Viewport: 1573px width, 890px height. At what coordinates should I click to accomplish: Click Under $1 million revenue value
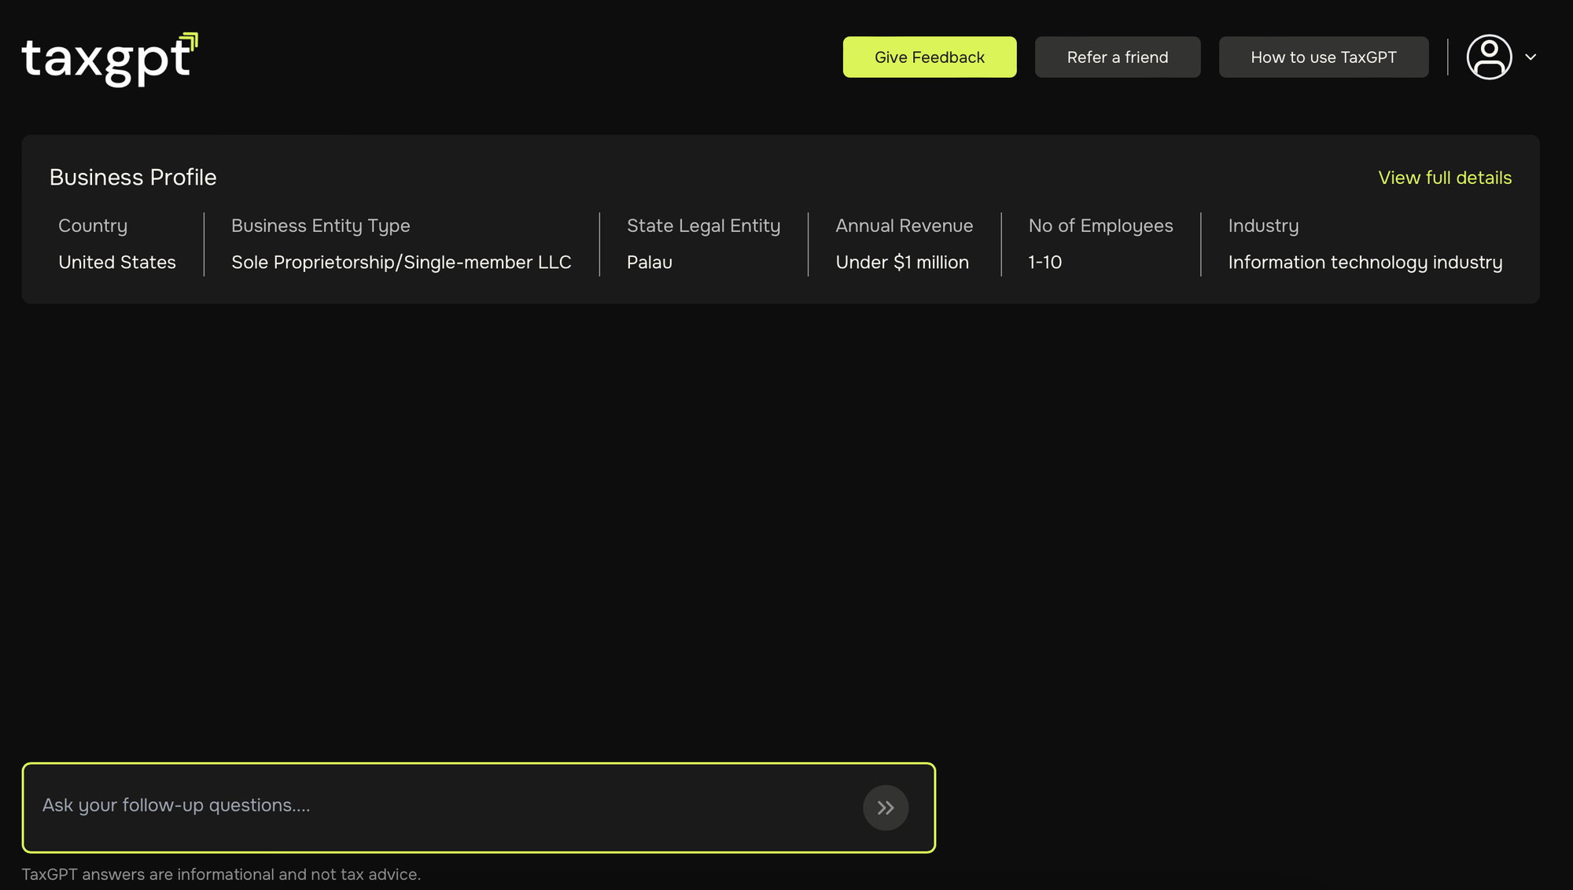tap(901, 263)
